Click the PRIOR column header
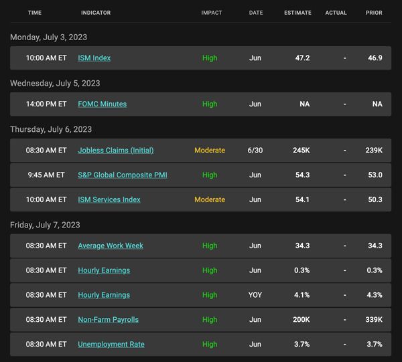Screen dimensions: 402x362 click(374, 13)
